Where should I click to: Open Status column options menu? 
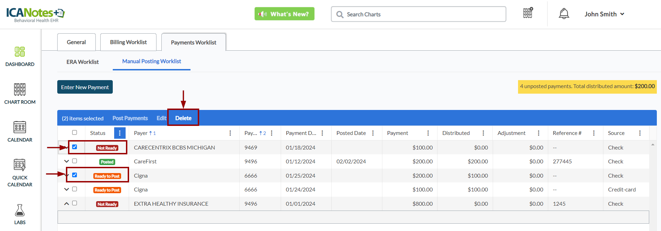[120, 133]
